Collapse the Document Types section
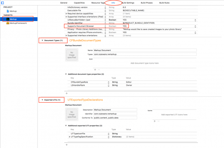The height and width of the screenshot is (148, 224). pos(42,41)
